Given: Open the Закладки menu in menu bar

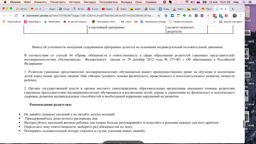Looking at the screenshot, I should [x=89, y=2].
